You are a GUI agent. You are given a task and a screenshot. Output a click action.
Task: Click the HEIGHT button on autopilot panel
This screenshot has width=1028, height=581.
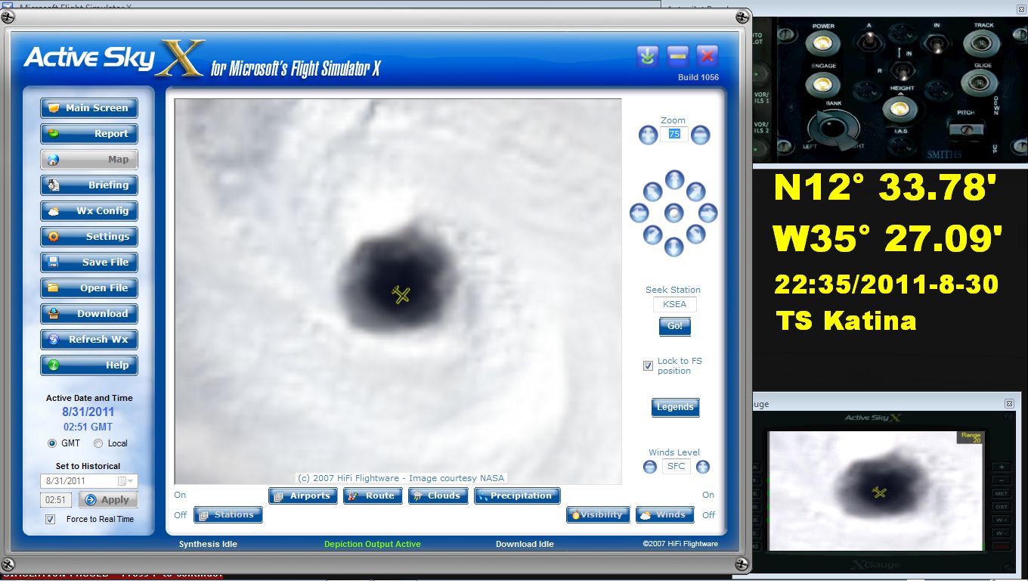(899, 108)
